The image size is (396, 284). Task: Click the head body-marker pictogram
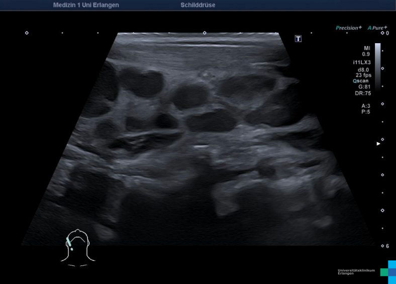pyautogui.click(x=77, y=246)
